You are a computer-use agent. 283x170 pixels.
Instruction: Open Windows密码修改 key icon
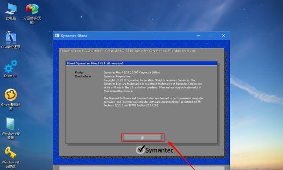pos(10,157)
